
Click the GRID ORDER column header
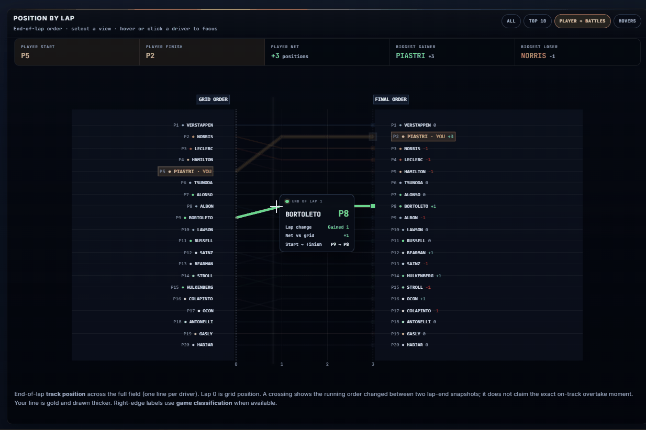214,99
